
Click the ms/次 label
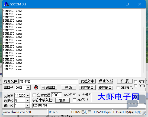tap(67, 95)
